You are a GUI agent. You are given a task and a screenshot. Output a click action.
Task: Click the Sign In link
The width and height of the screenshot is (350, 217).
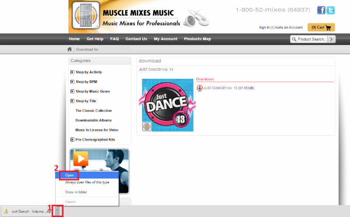(x=264, y=28)
